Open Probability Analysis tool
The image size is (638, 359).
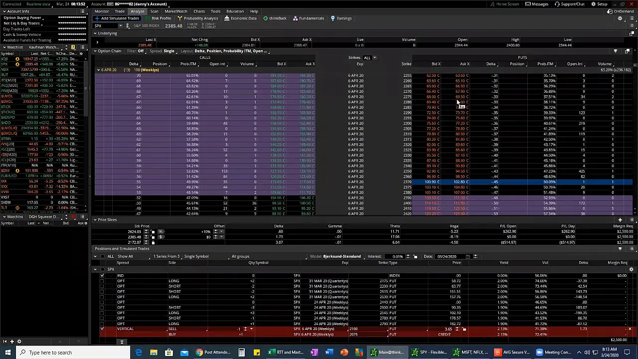click(x=198, y=18)
